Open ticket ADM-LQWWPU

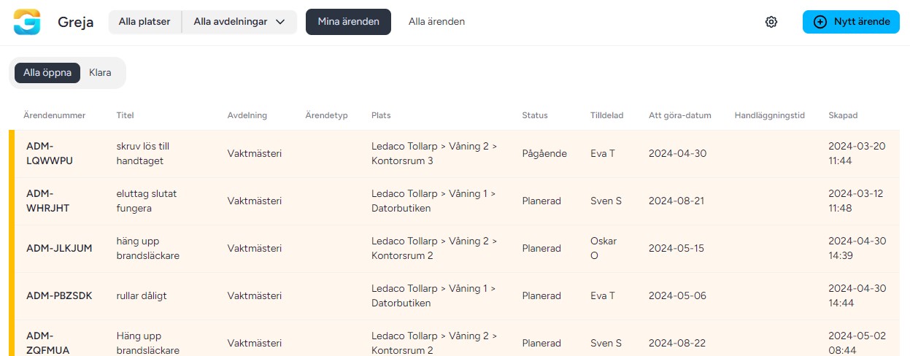[50, 153]
